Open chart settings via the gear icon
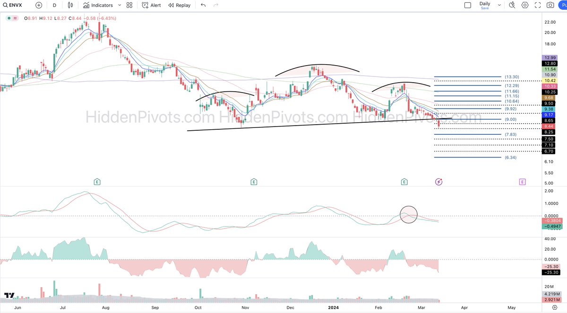The height and width of the screenshot is (313, 567). coord(524,5)
